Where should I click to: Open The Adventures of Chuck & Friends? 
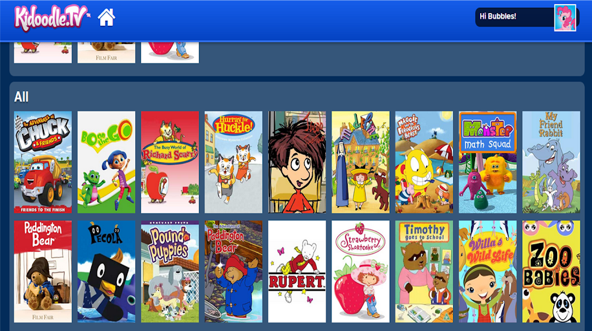pyautogui.click(x=43, y=162)
